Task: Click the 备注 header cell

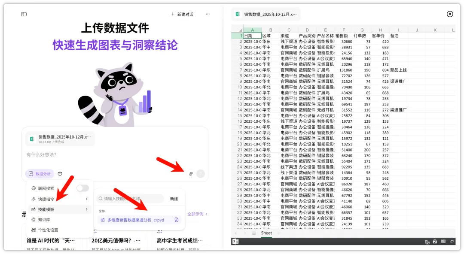Action: click(399, 36)
